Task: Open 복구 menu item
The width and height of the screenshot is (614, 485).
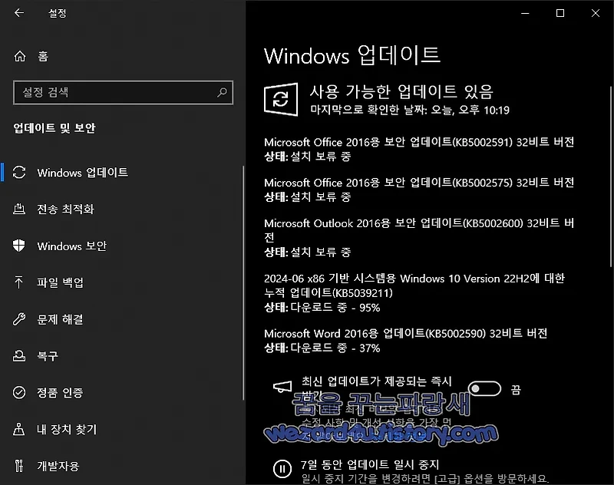Action: 121,356
